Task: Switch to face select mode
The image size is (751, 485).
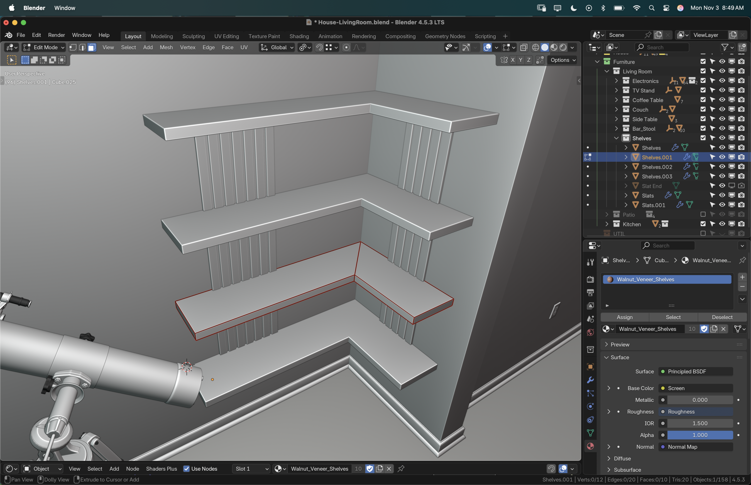Action: point(92,47)
